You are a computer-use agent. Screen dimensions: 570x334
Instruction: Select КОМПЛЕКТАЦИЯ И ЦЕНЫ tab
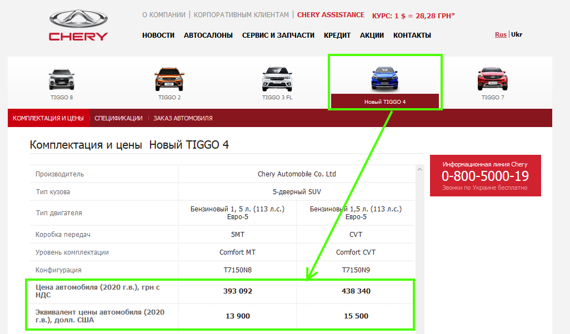48,118
